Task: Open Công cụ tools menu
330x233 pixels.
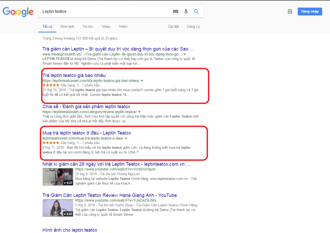Action: (193, 27)
